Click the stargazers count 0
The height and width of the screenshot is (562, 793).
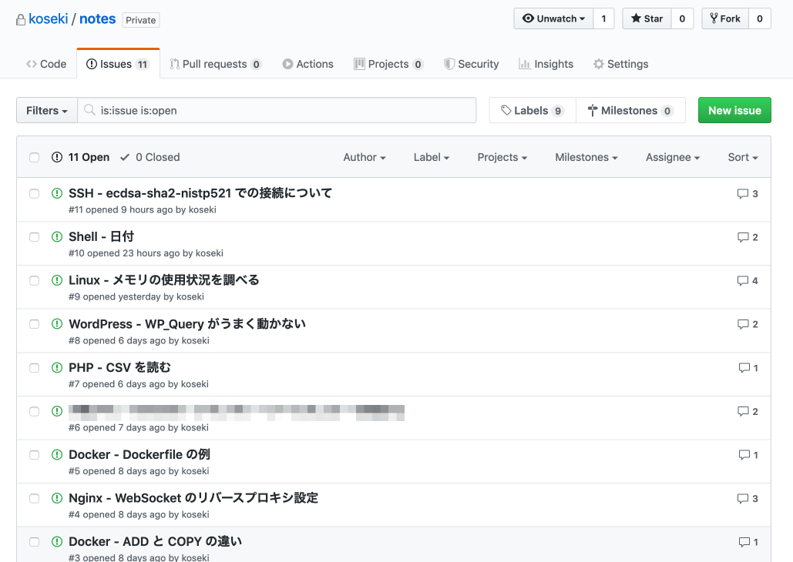pos(682,18)
